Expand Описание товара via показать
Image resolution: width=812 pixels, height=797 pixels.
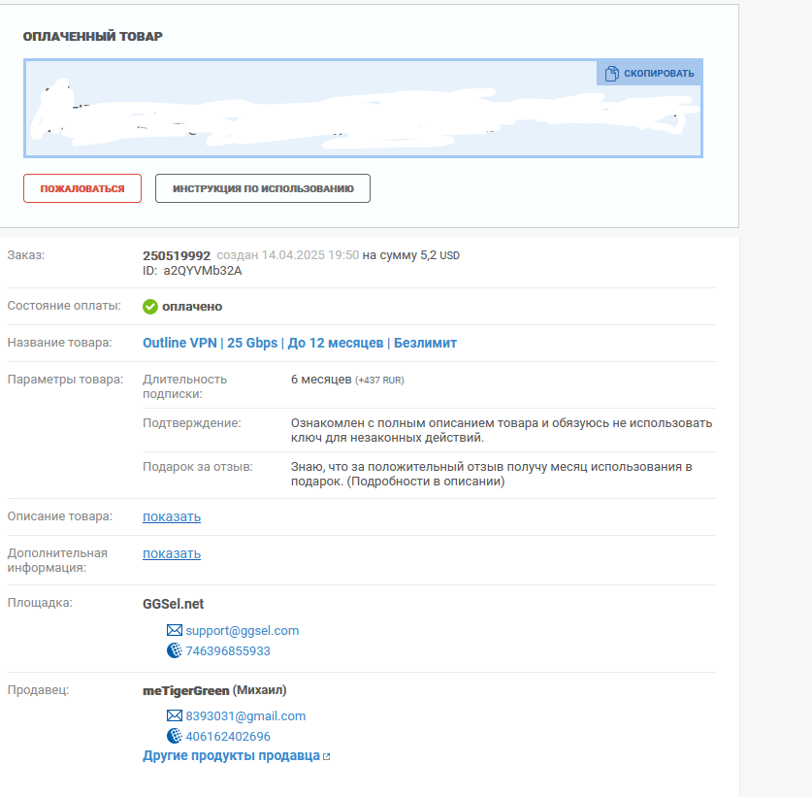[x=172, y=516]
